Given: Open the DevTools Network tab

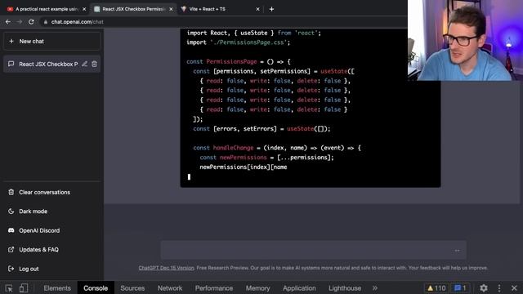Looking at the screenshot, I should click(170, 288).
